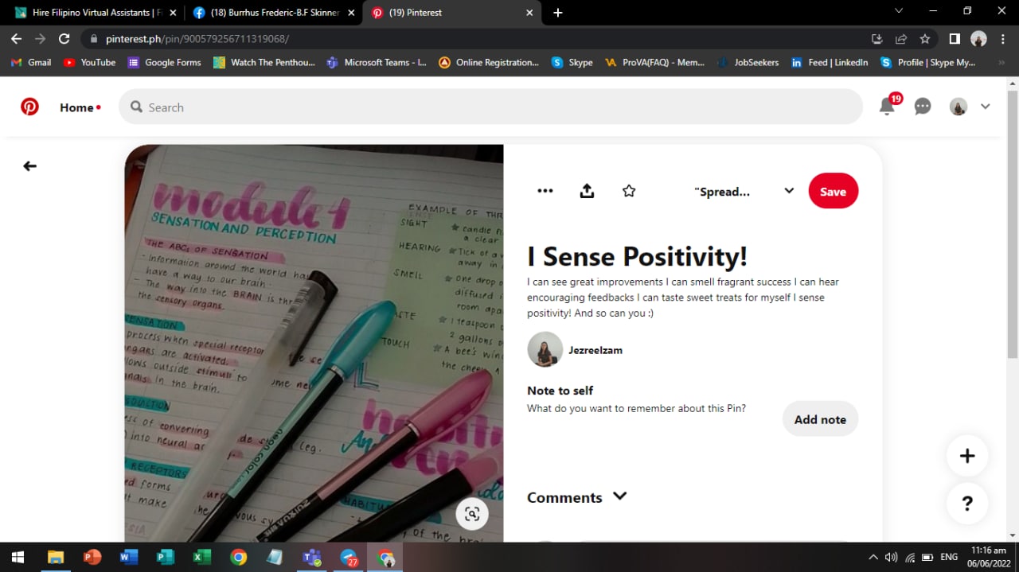Click the address bar URL

coord(197,38)
